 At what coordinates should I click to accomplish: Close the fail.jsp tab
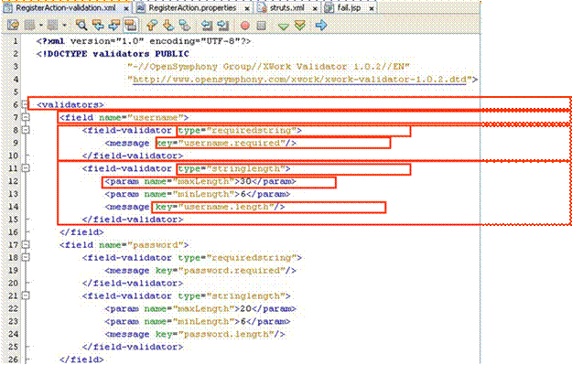tap(372, 8)
